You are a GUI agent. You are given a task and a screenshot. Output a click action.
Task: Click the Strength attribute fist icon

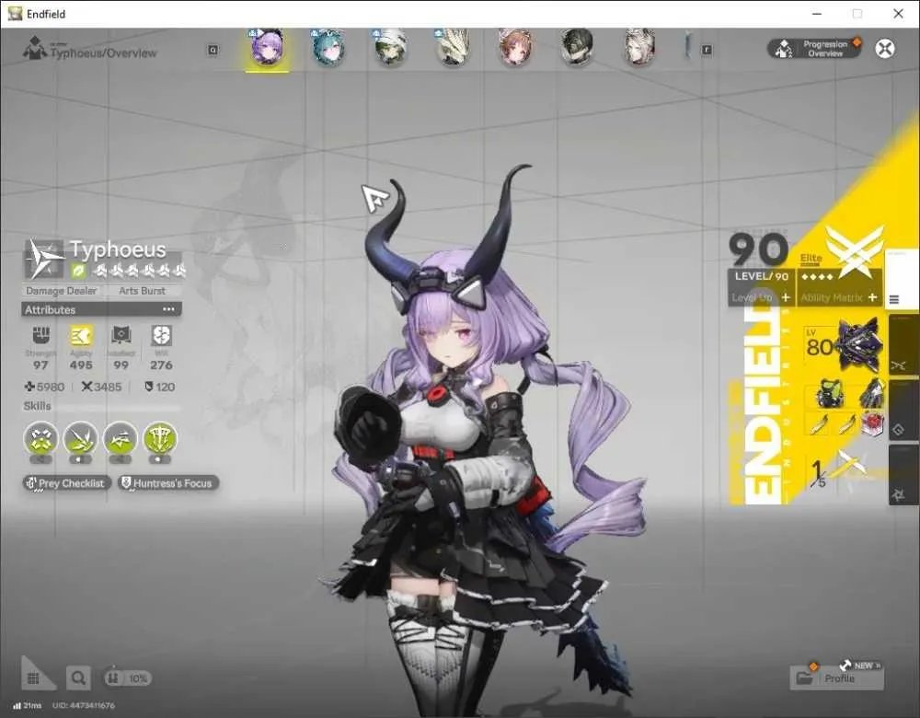click(x=40, y=335)
